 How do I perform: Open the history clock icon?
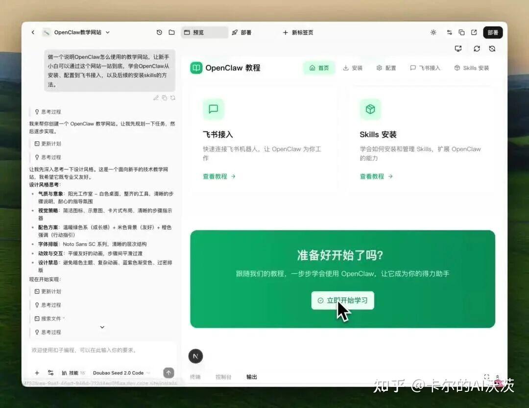coord(159,32)
